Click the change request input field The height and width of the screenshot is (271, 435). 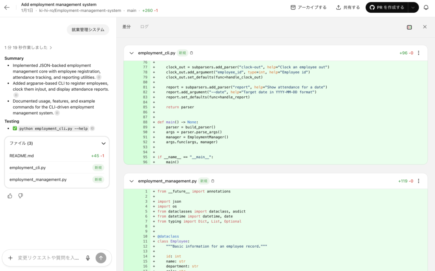pyautogui.click(x=48, y=258)
